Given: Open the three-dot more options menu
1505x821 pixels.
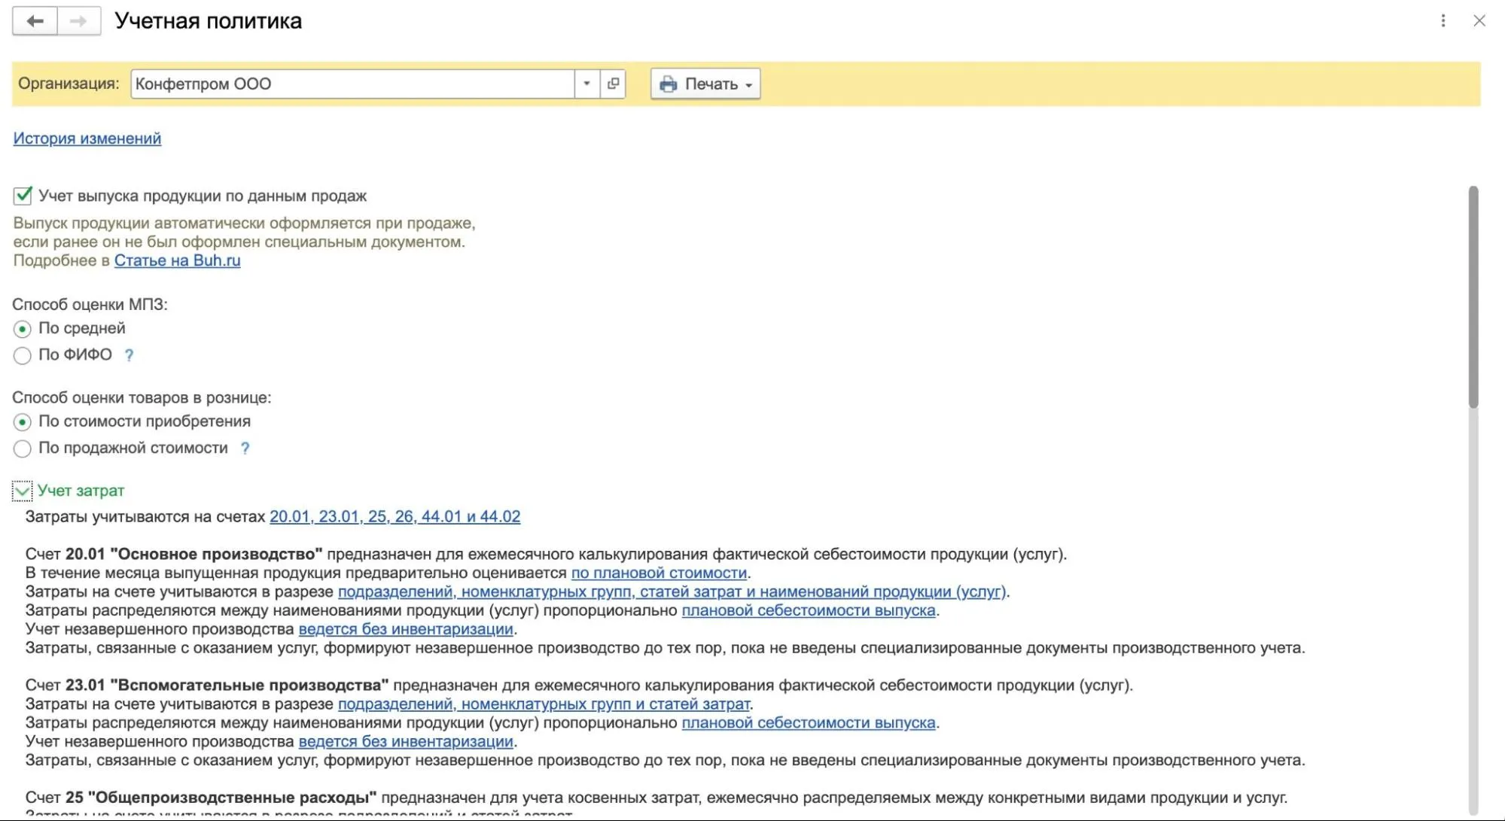Looking at the screenshot, I should (x=1443, y=21).
